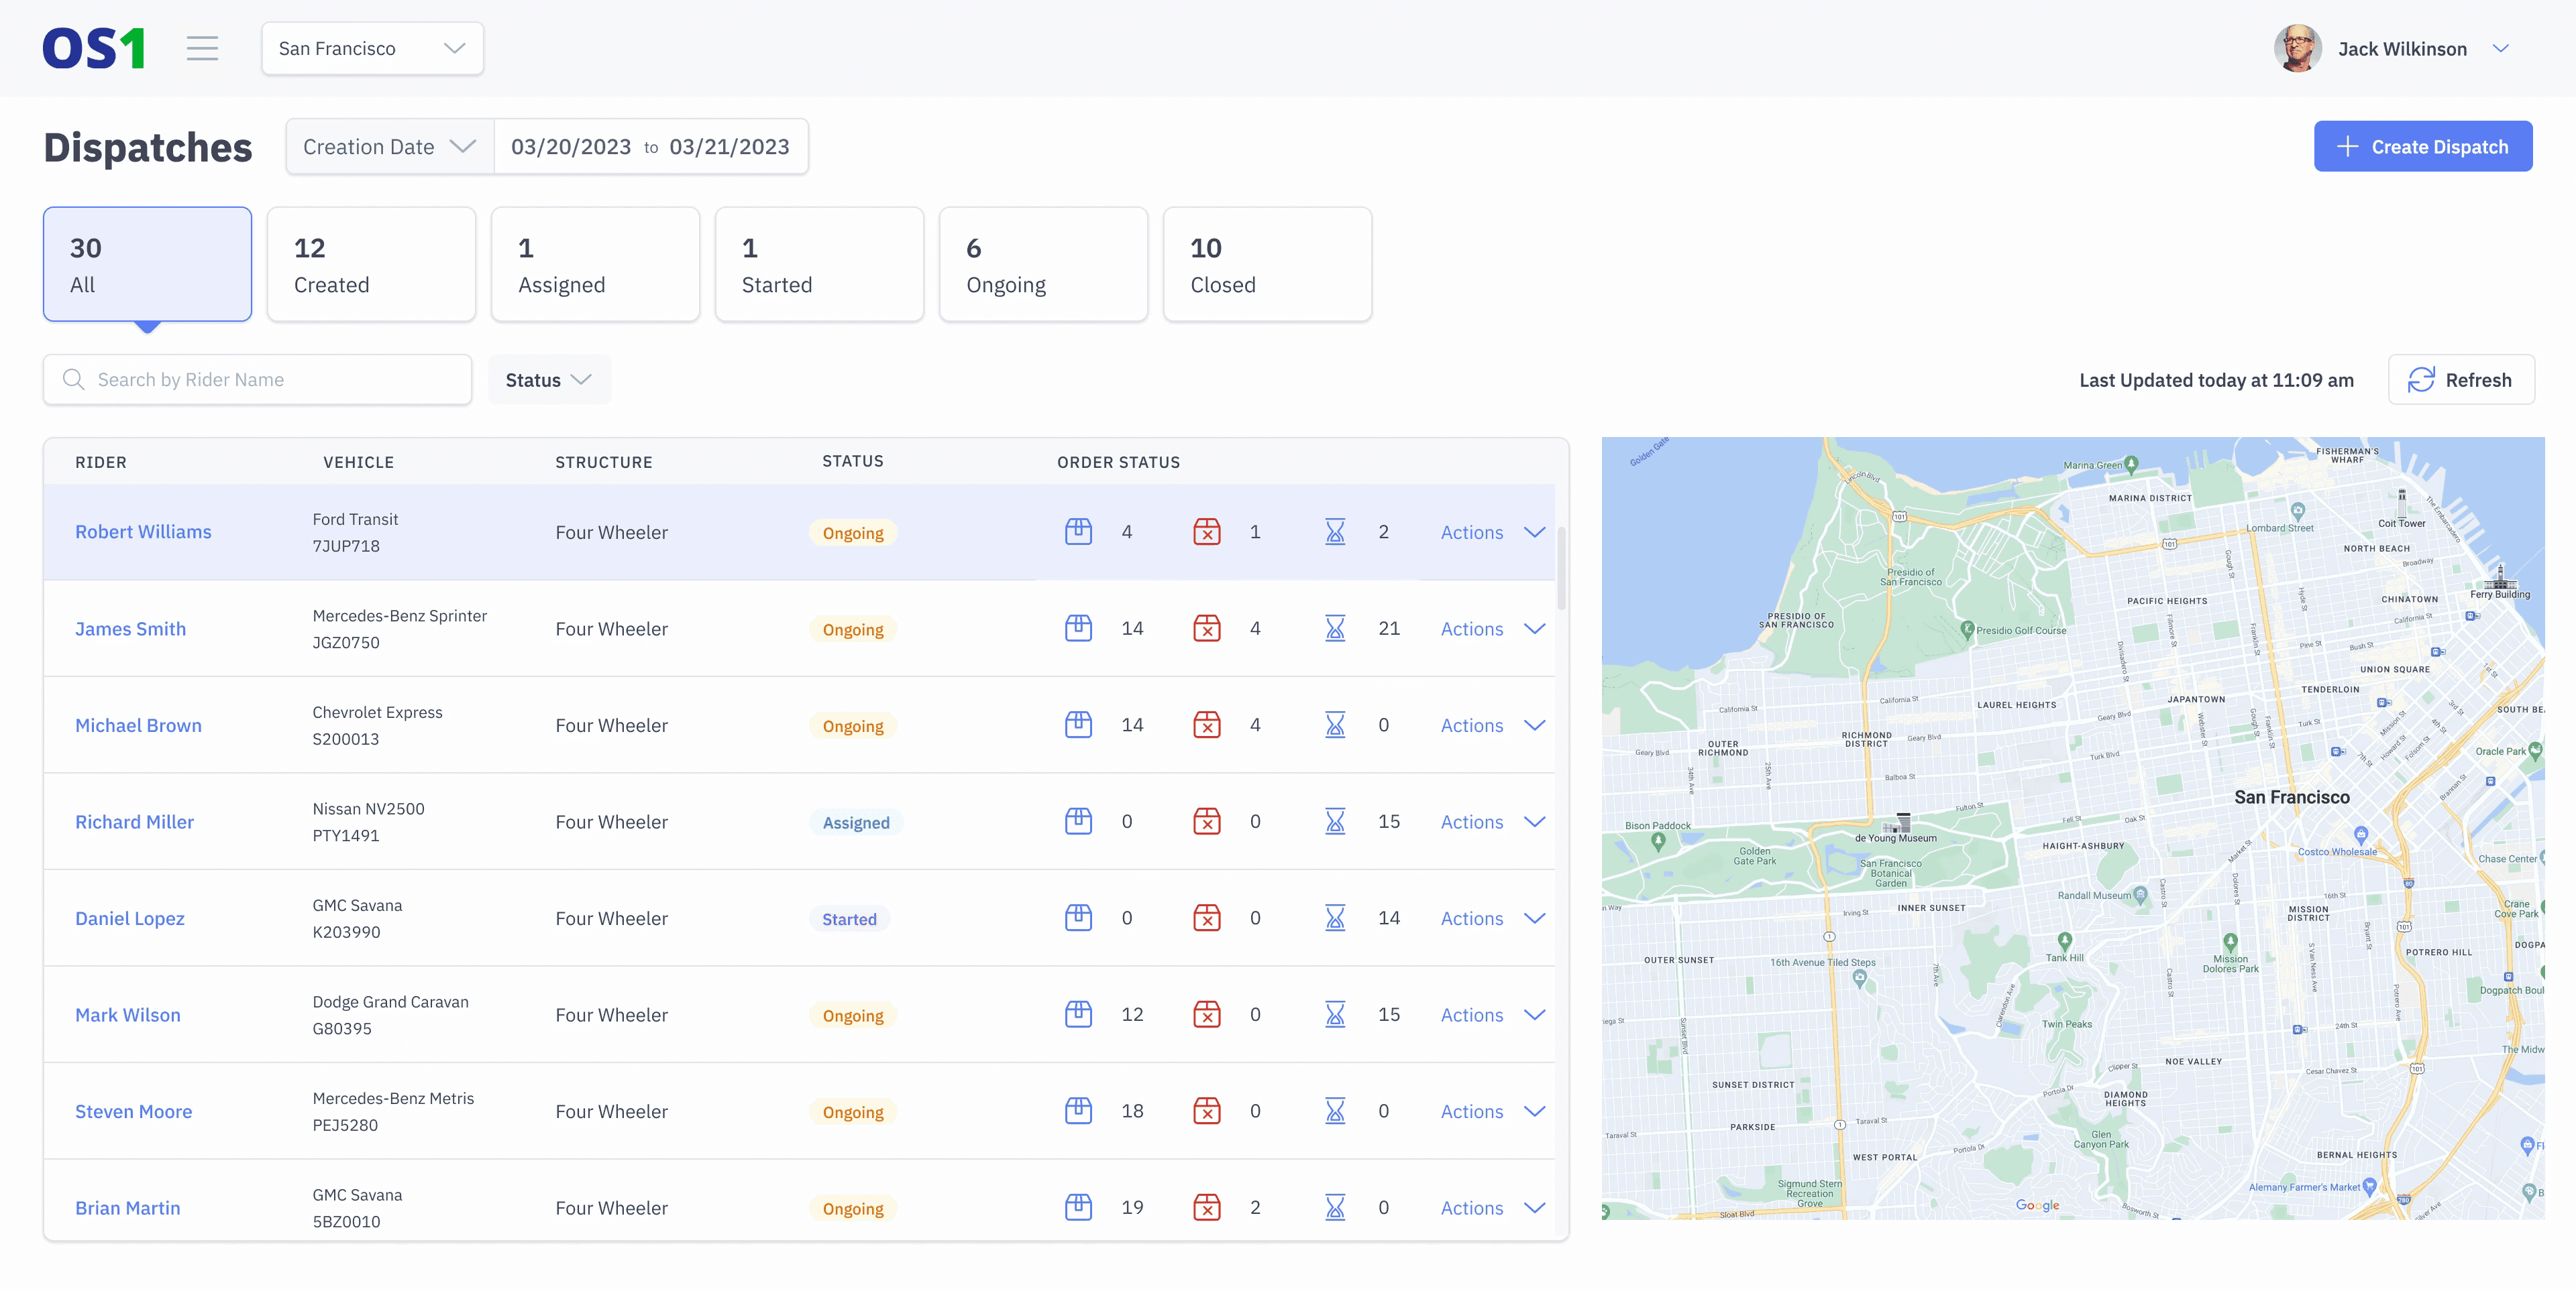This screenshot has height=1291, width=2576.
Task: Open rider Mark Wilson's link
Action: pos(128,1014)
